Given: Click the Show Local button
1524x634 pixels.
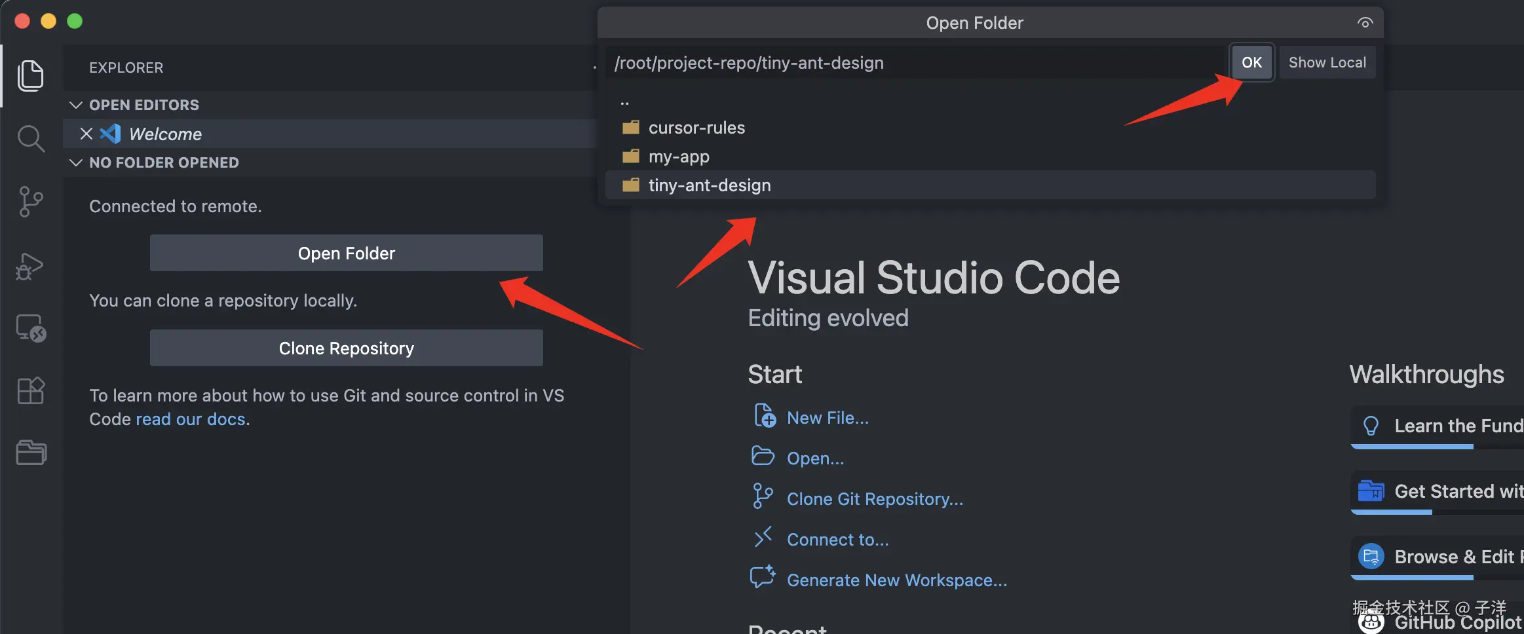Looking at the screenshot, I should pos(1327,62).
